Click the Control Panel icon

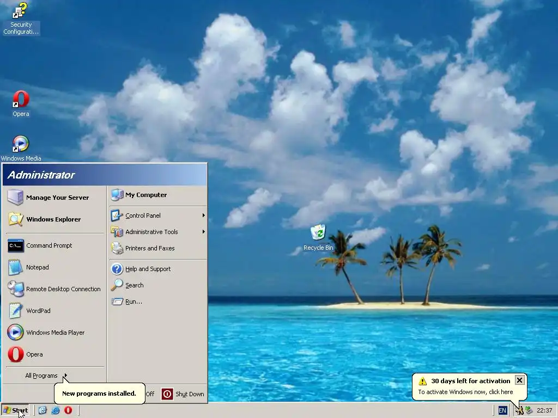[117, 216]
